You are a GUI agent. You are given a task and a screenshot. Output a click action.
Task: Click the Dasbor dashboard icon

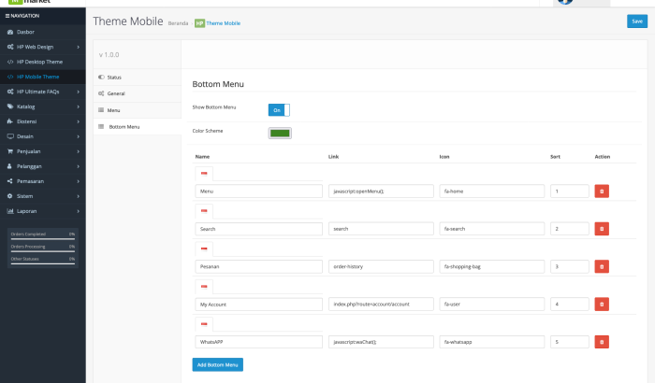click(x=10, y=32)
